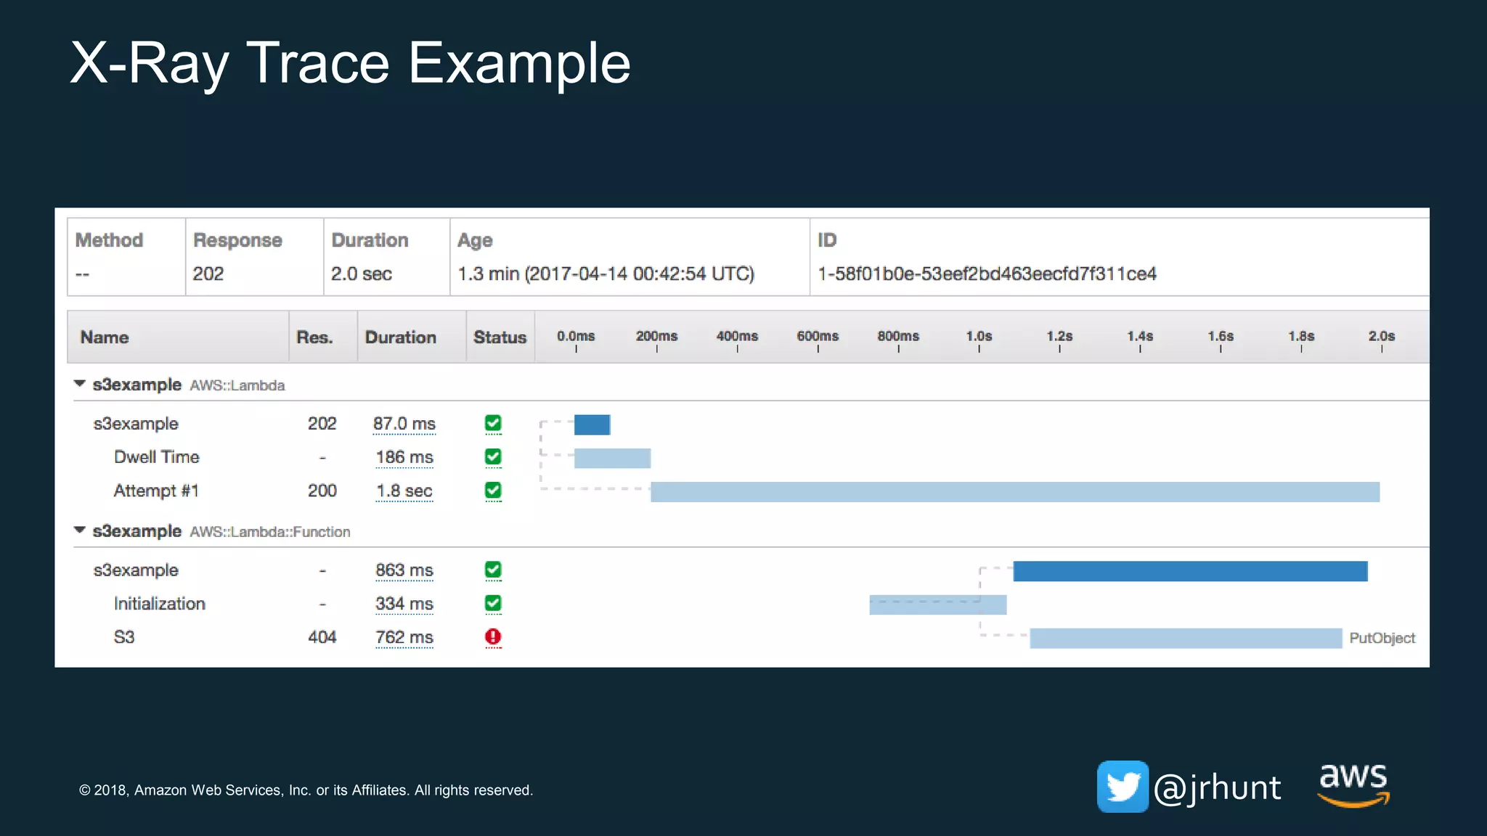Click green check on 863 ms row
The width and height of the screenshot is (1487, 836).
coord(493,570)
